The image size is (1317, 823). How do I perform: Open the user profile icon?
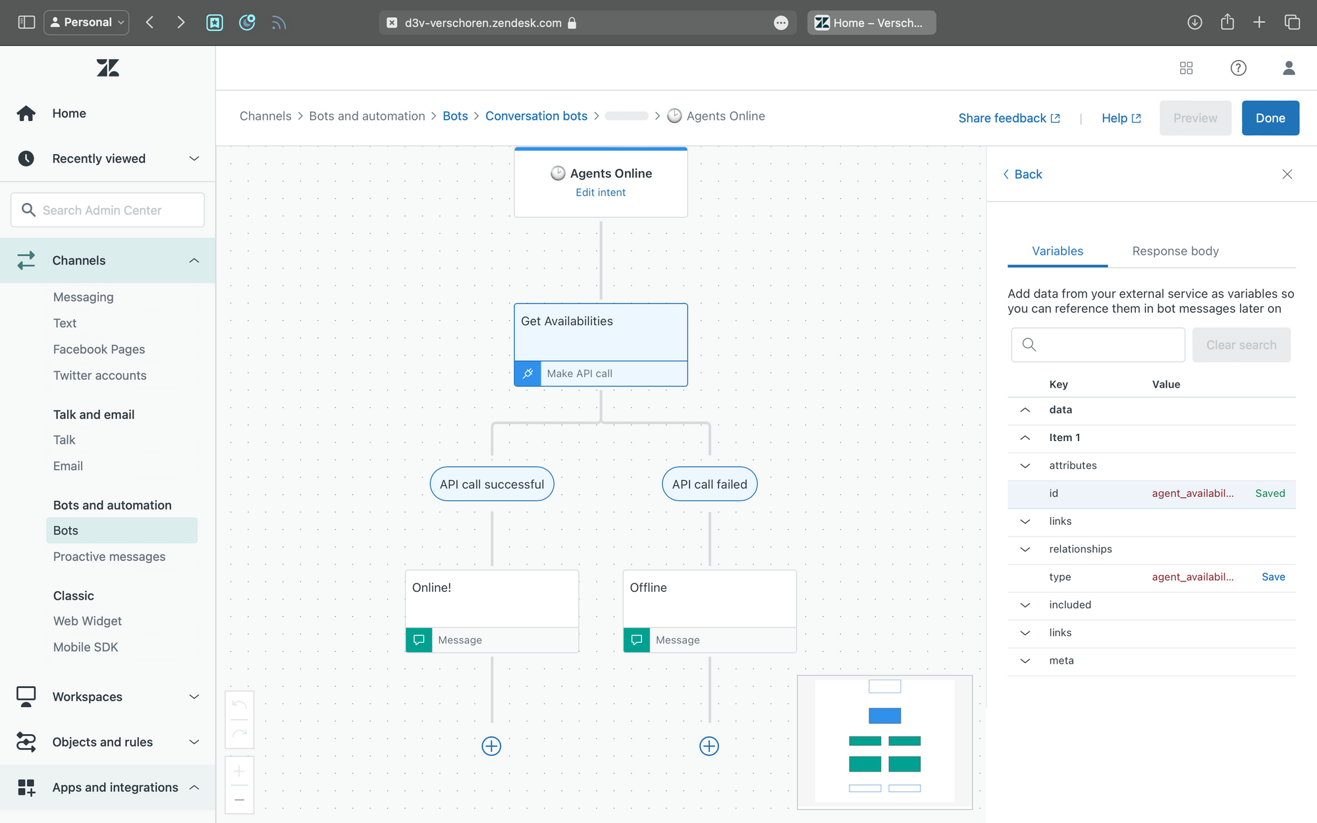(1289, 68)
